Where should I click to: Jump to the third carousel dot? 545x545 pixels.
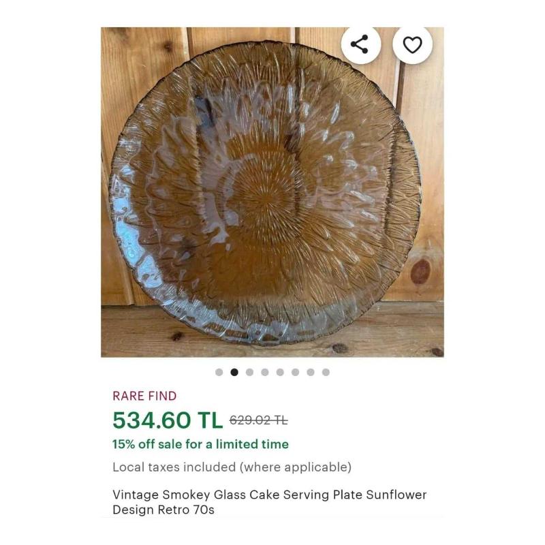249,372
